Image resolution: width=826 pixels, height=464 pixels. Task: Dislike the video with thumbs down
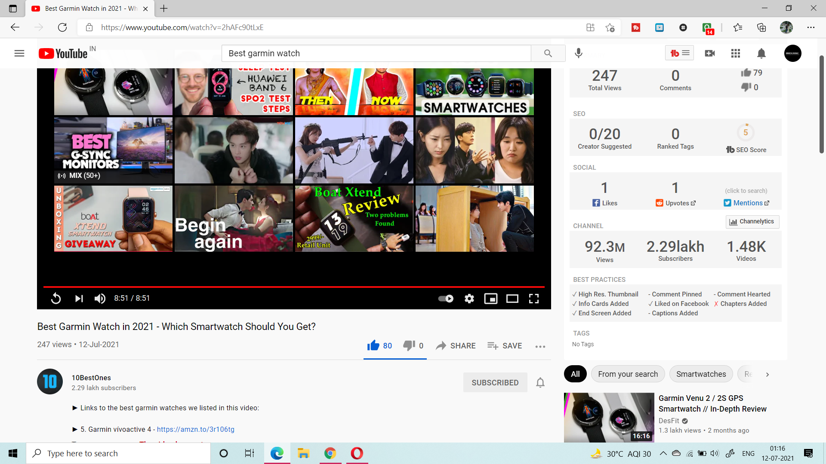pyautogui.click(x=413, y=346)
